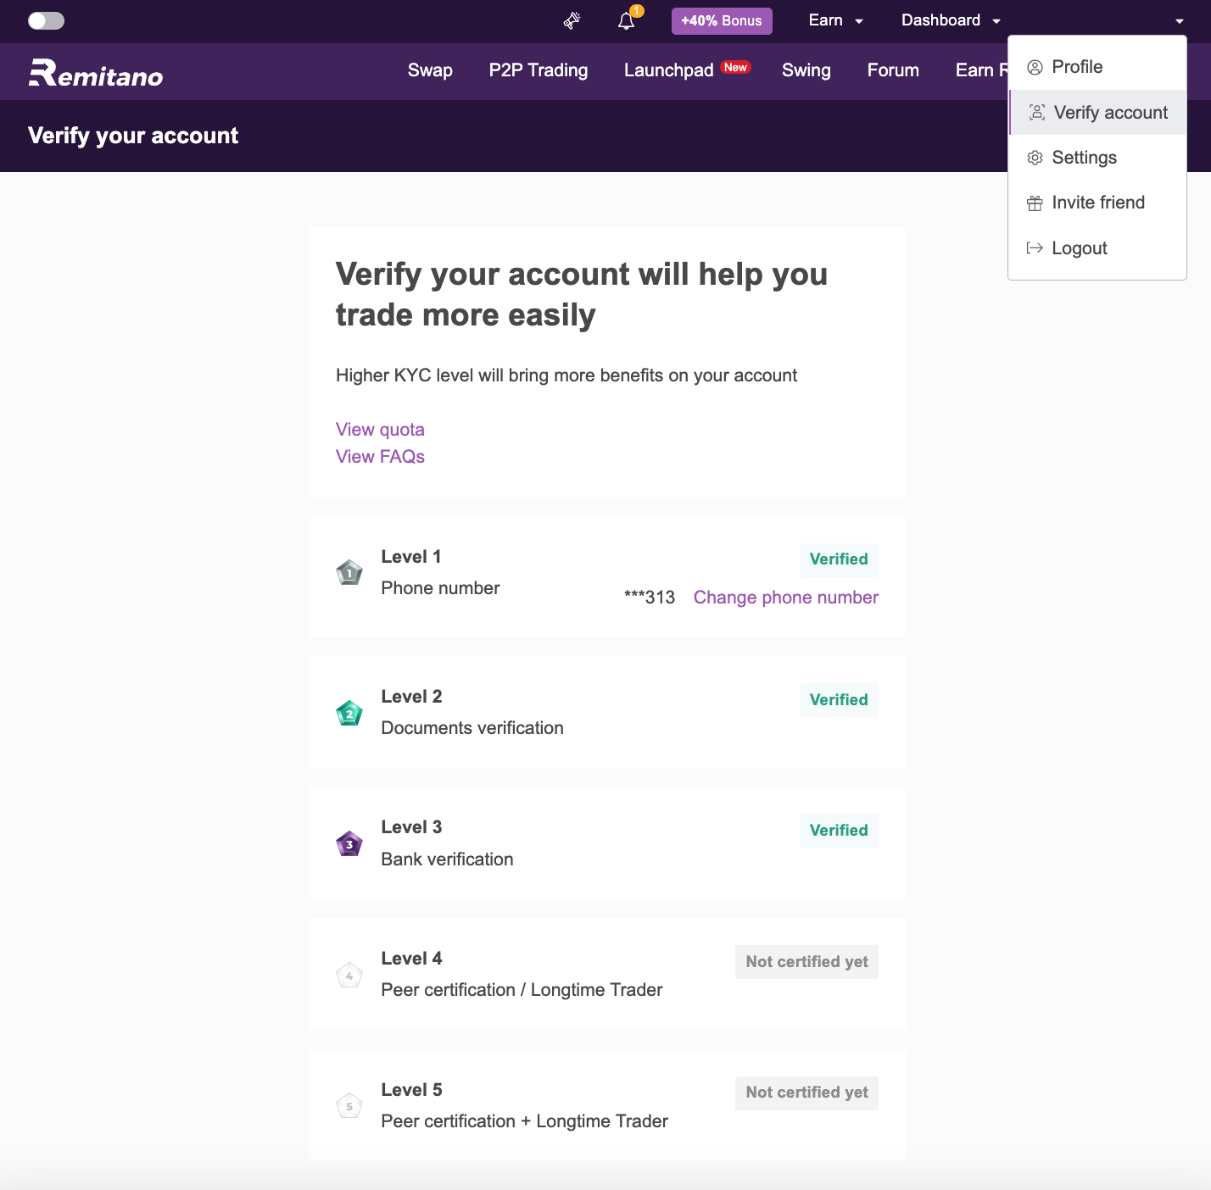Image resolution: width=1211 pixels, height=1190 pixels.
Task: Open the Swap page
Action: 430,70
